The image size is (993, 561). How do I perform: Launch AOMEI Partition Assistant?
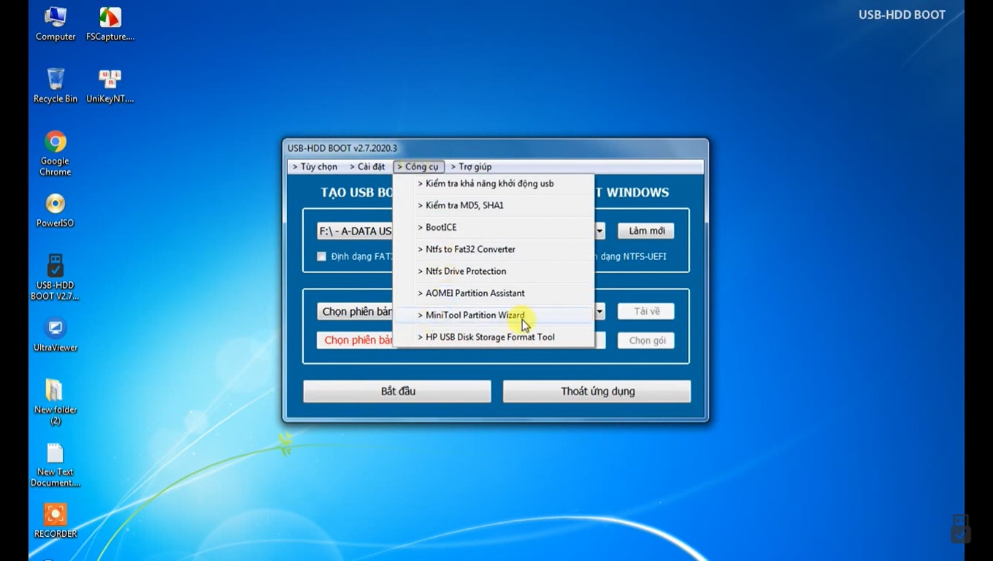tap(494, 293)
